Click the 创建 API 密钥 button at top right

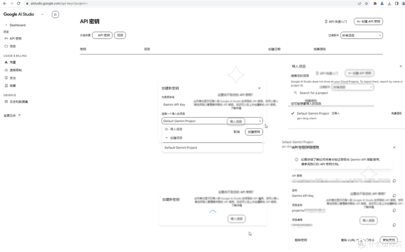point(368,21)
